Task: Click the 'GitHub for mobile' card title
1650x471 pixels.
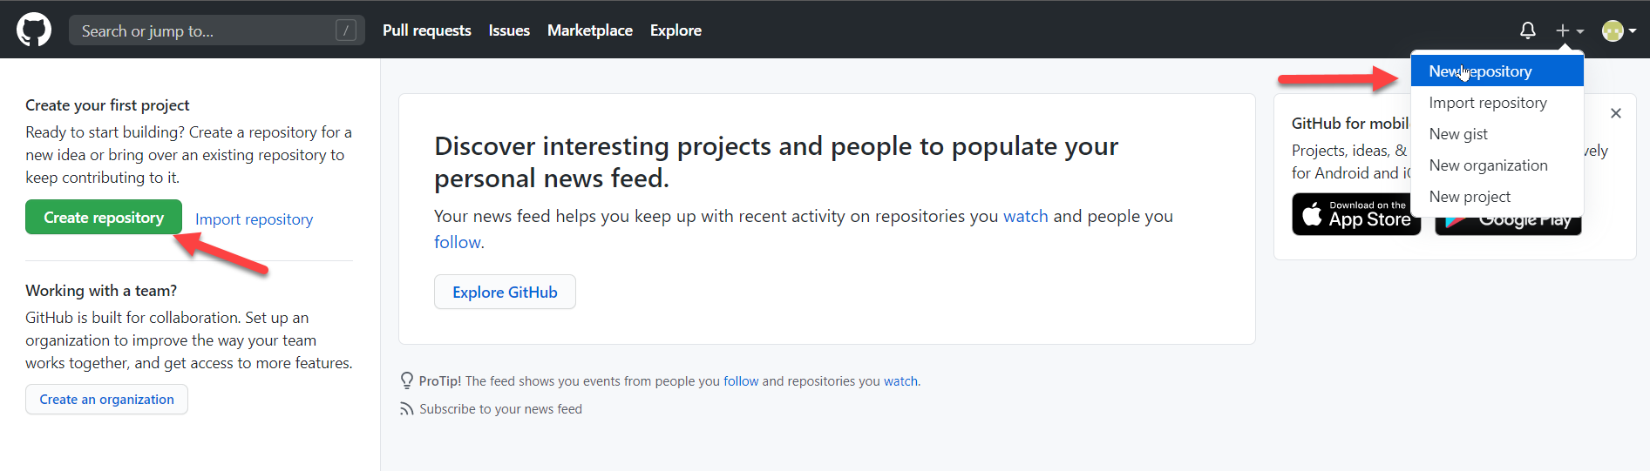Action: pos(1350,124)
